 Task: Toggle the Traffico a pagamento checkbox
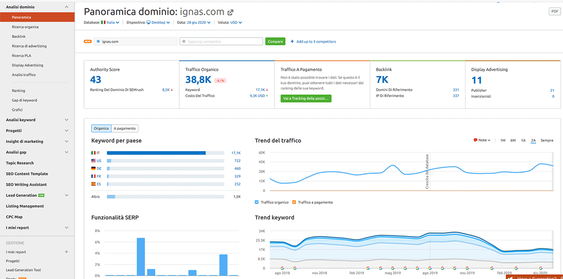point(294,202)
